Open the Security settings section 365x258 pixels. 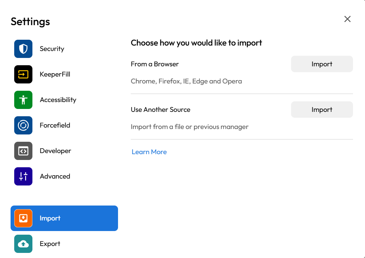click(x=52, y=48)
